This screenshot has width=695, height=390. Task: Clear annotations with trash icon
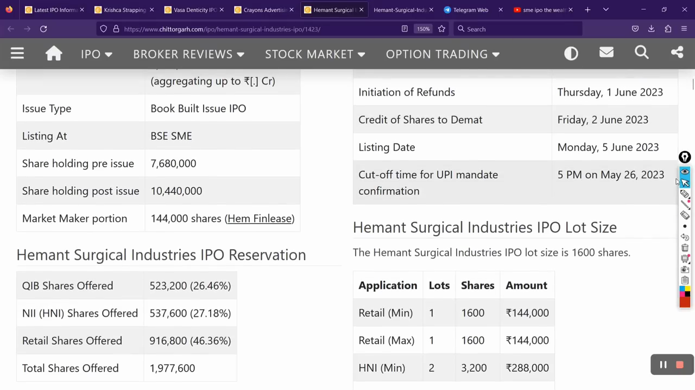click(685, 248)
